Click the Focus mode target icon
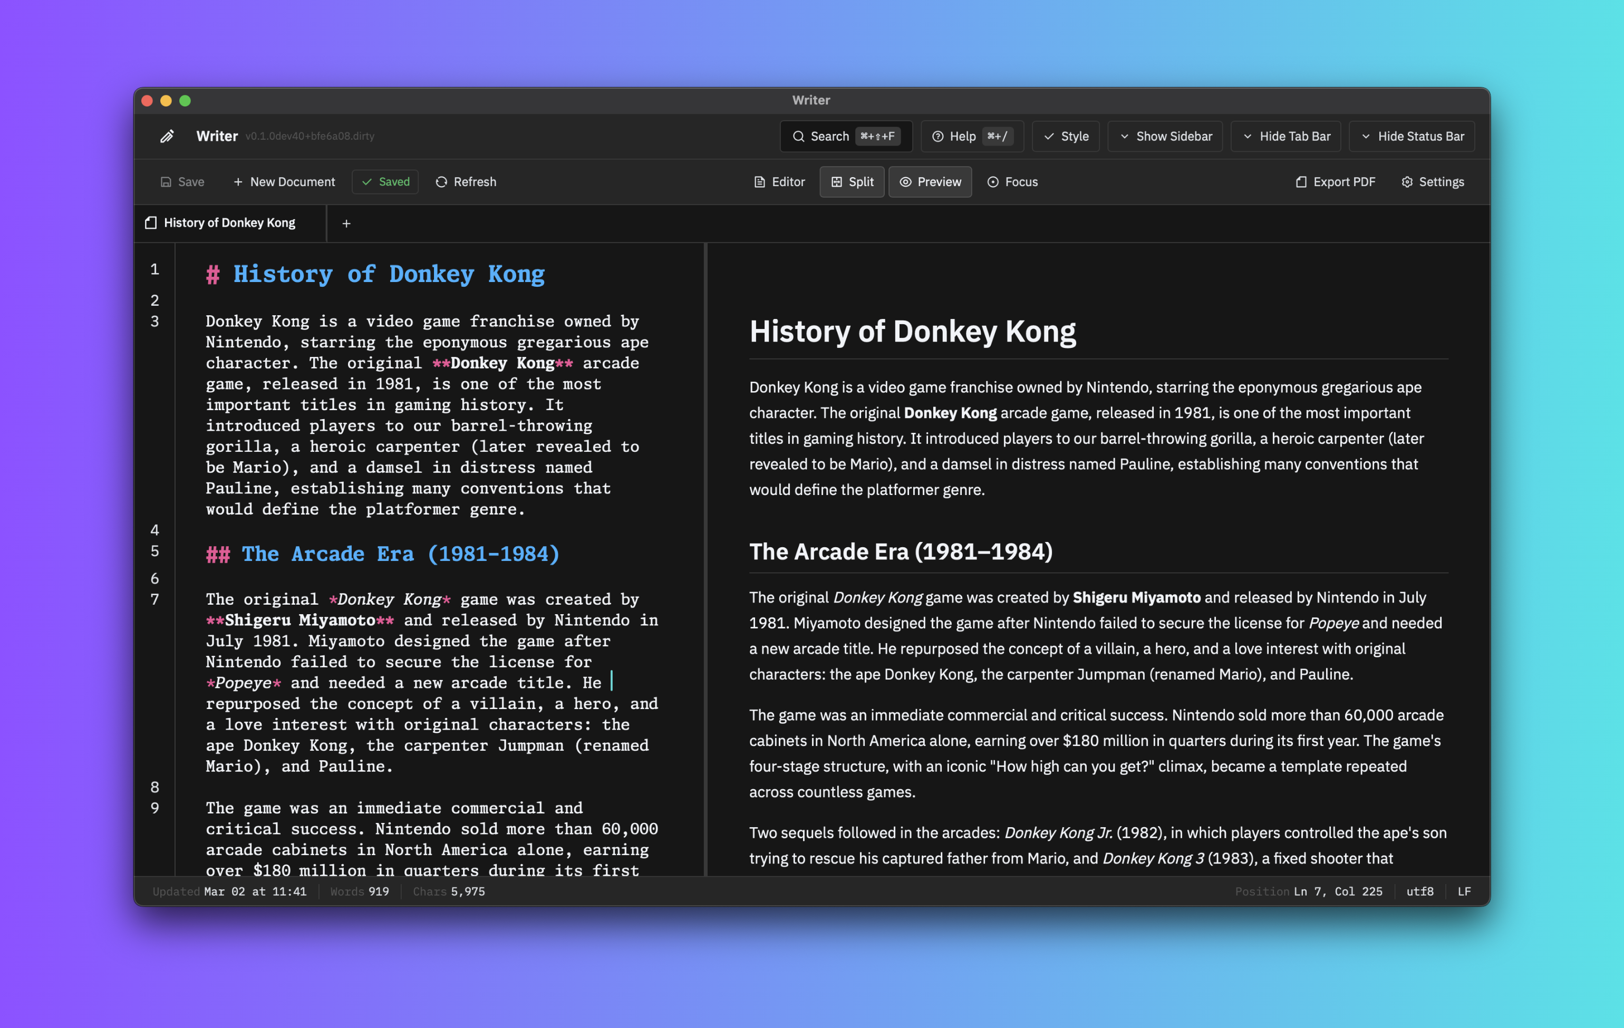 click(x=993, y=182)
